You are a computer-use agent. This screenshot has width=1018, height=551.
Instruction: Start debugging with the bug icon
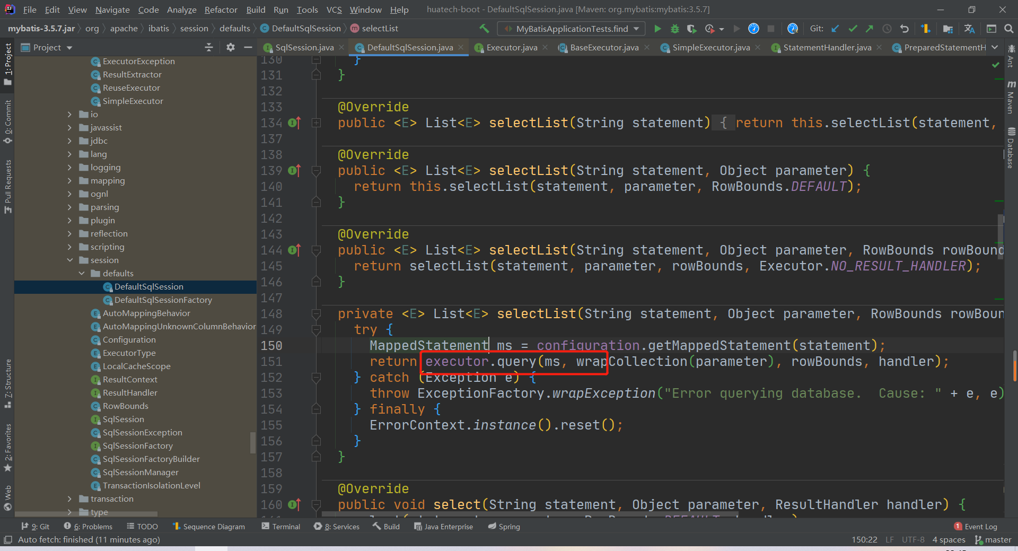pos(675,29)
